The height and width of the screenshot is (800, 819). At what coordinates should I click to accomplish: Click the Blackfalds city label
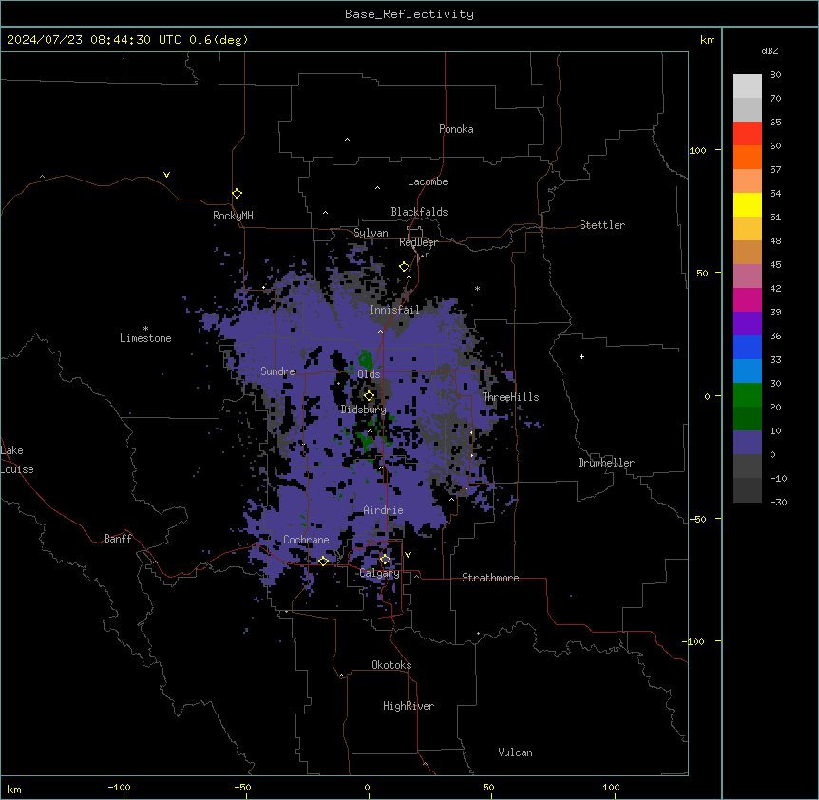pyautogui.click(x=419, y=212)
